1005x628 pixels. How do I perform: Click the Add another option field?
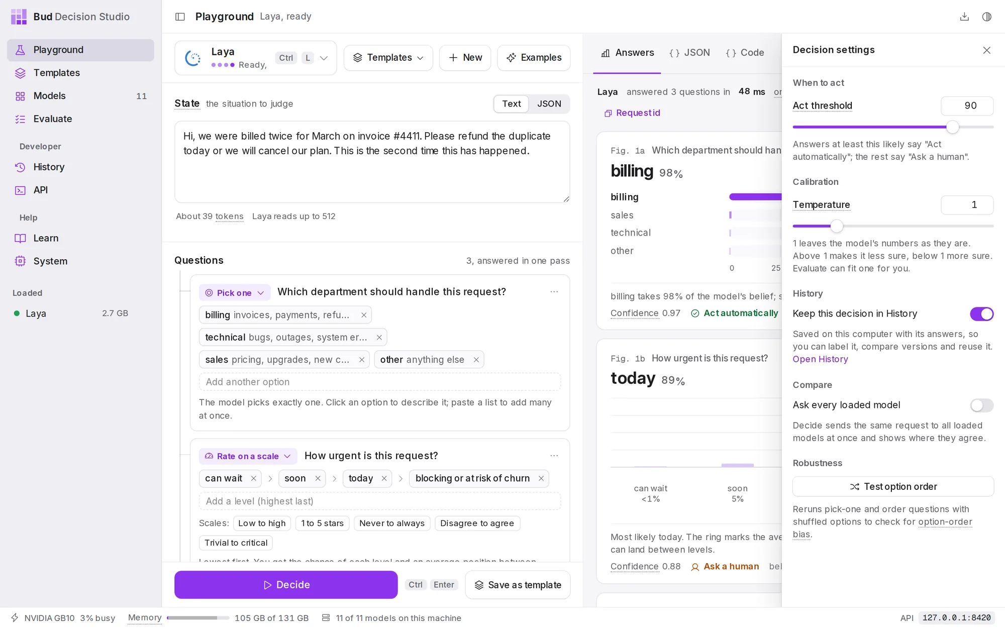coord(379,382)
